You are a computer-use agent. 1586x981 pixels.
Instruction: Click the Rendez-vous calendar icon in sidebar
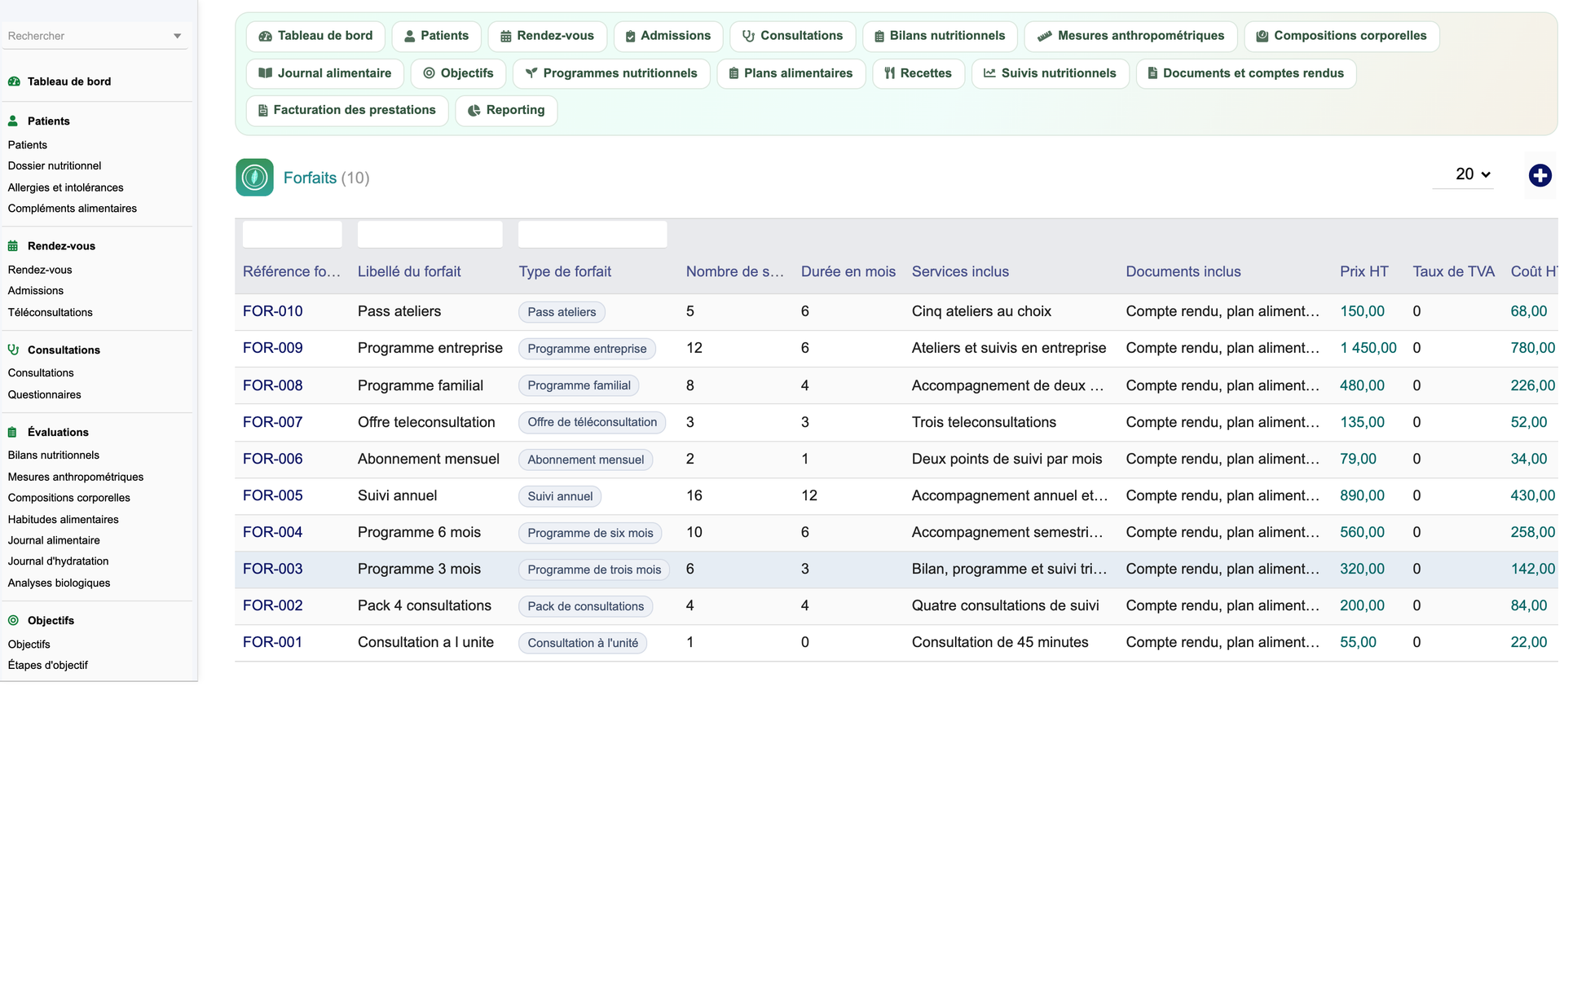13,246
